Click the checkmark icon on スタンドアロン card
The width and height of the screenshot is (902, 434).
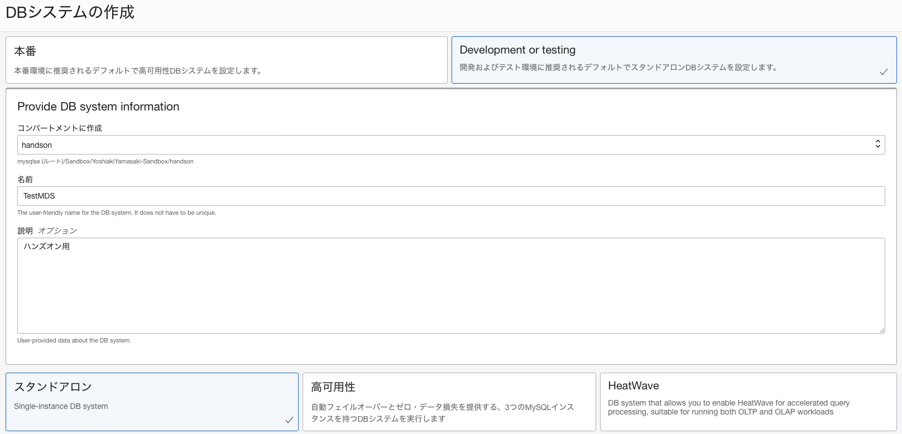[289, 420]
